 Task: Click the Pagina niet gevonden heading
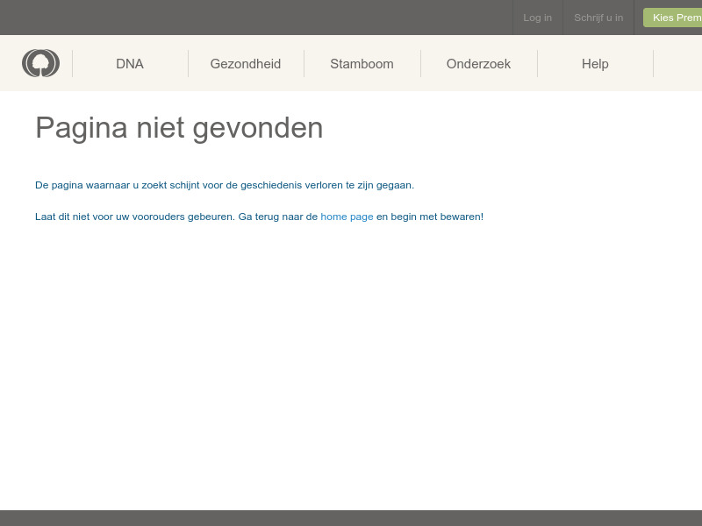click(x=179, y=128)
